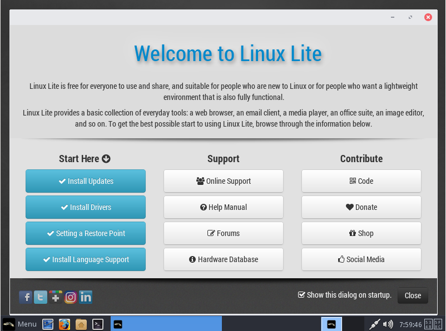Screen dimensions: 446x331
Task: Click the Support column heading
Action: point(224,159)
